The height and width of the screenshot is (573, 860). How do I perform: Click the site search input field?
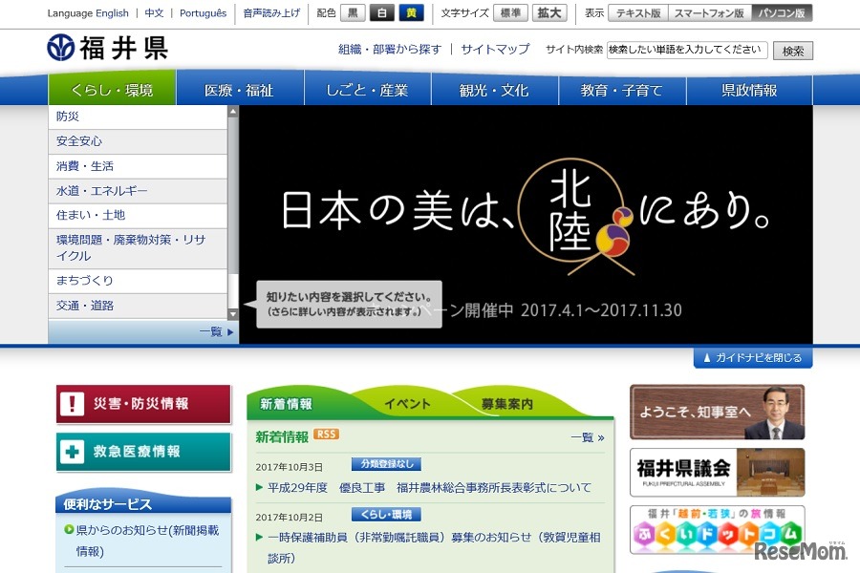684,49
